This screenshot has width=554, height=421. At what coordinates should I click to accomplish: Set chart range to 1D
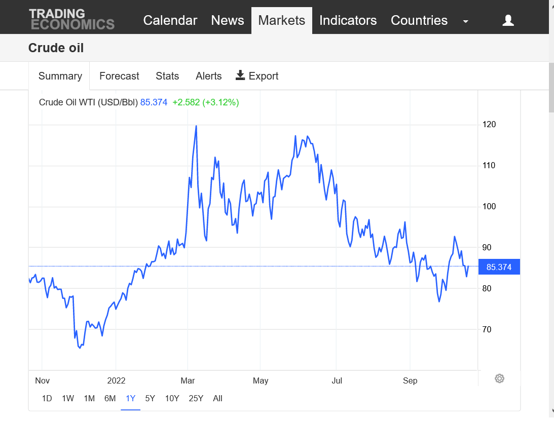(x=47, y=398)
